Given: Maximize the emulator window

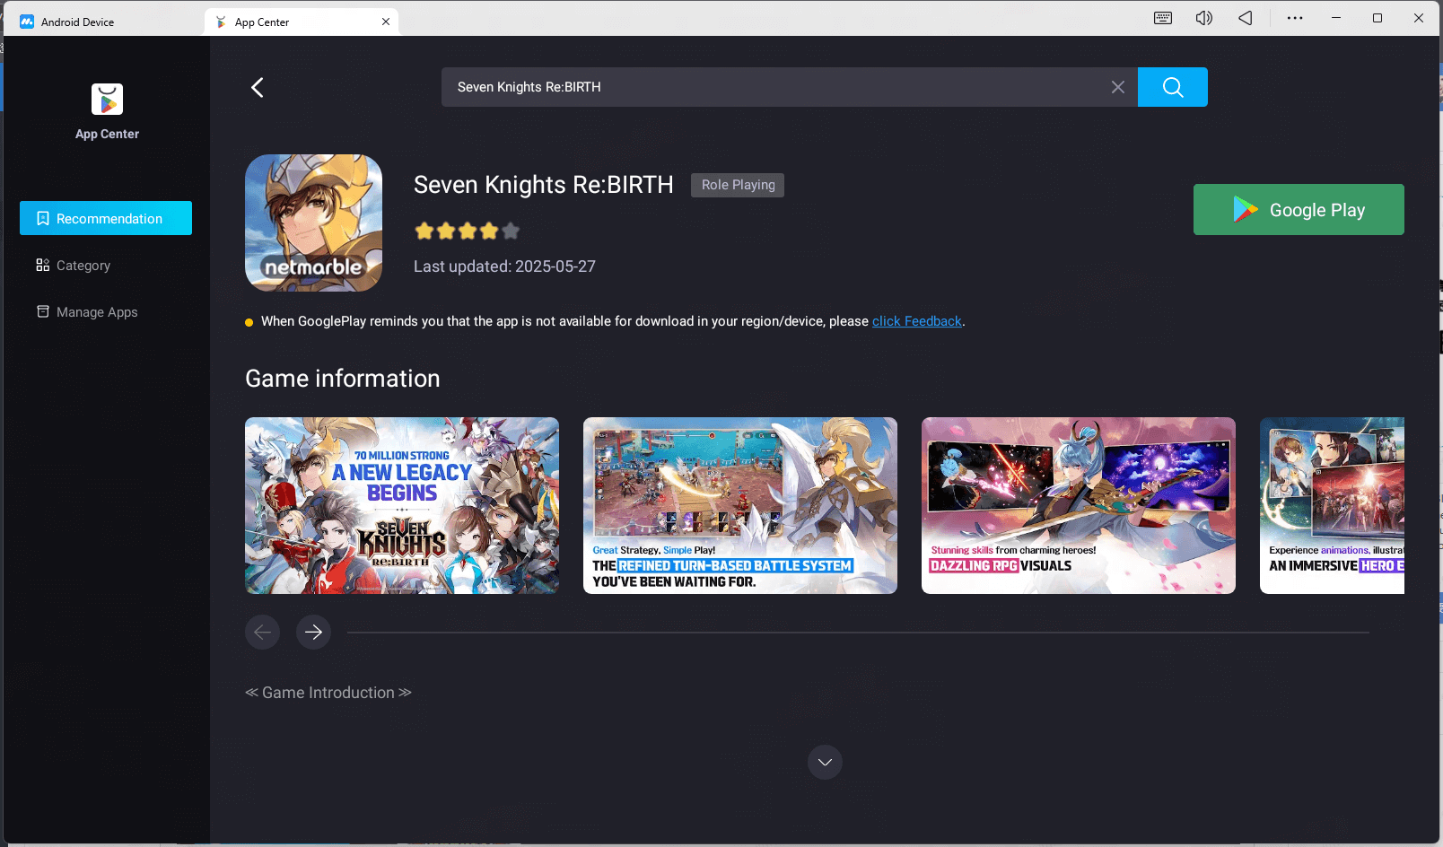Looking at the screenshot, I should click(x=1377, y=18).
